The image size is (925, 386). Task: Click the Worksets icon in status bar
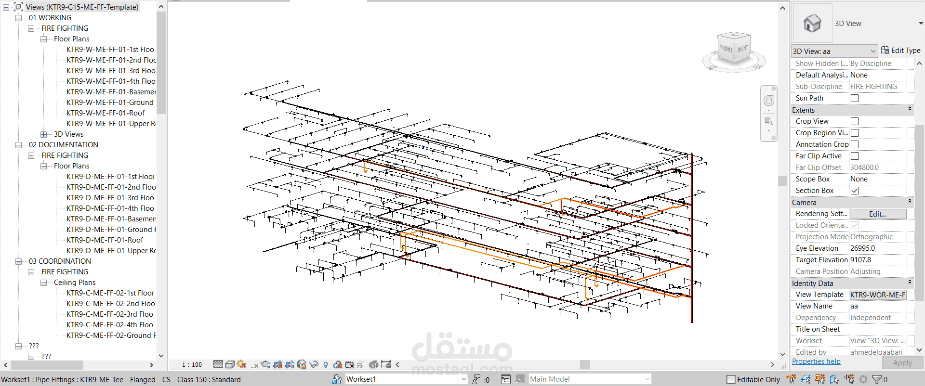coord(337,379)
